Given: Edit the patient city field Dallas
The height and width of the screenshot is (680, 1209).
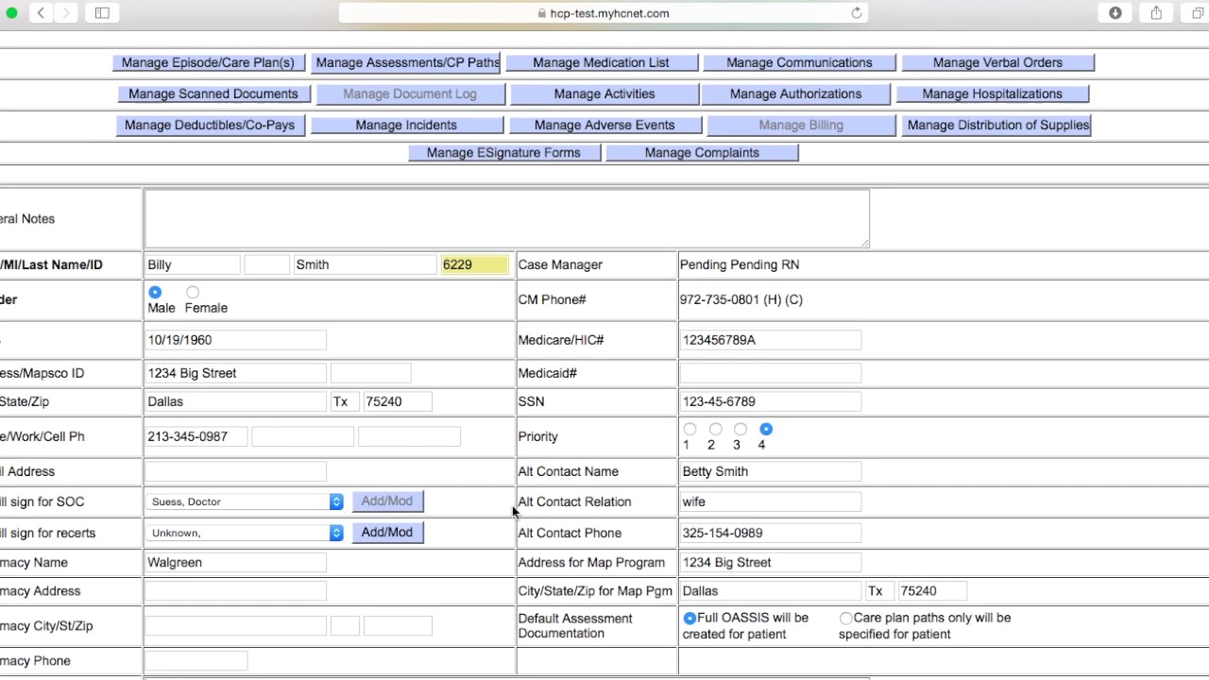Looking at the screenshot, I should [x=235, y=401].
